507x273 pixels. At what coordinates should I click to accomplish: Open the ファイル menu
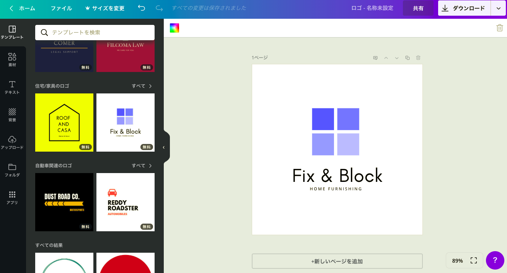[x=61, y=8]
